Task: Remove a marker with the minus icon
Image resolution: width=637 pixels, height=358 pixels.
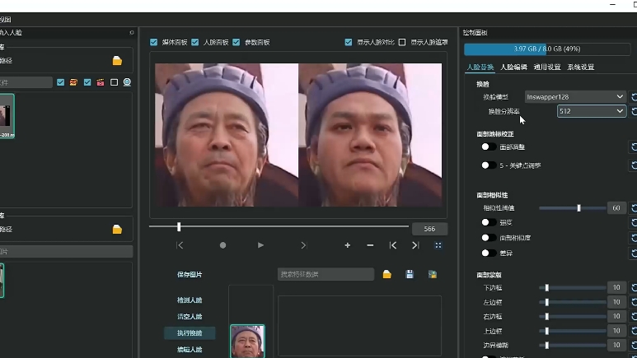Action: (x=370, y=245)
